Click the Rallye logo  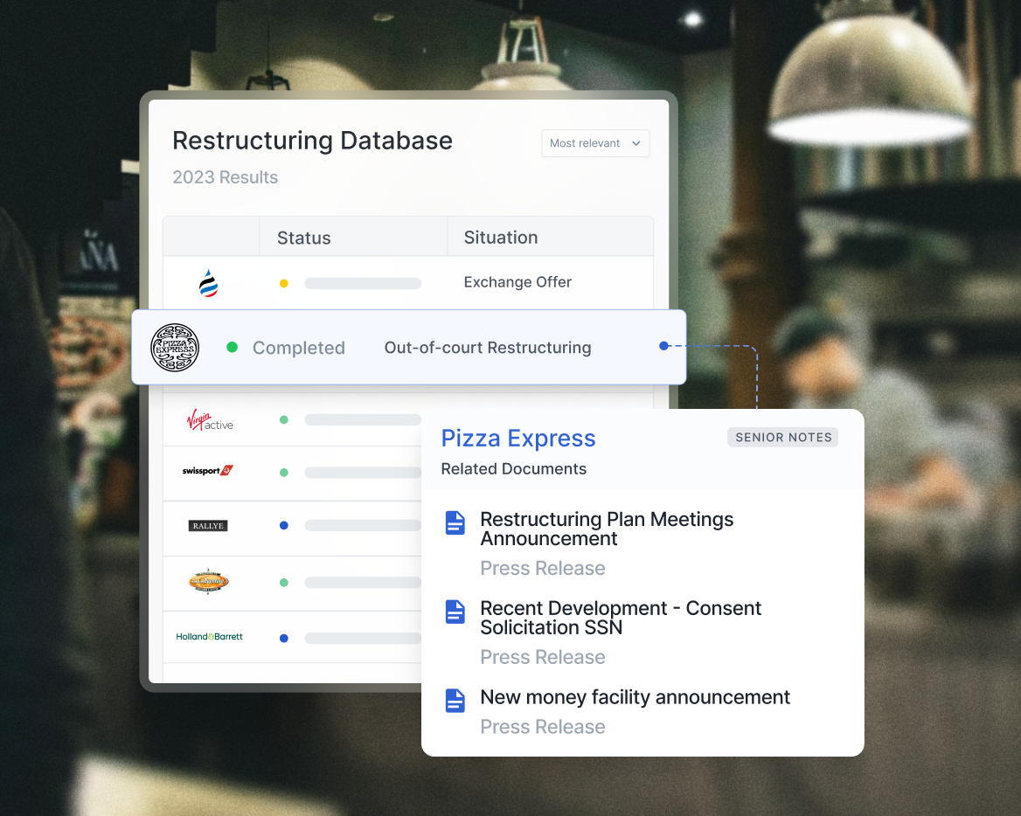[x=208, y=526]
